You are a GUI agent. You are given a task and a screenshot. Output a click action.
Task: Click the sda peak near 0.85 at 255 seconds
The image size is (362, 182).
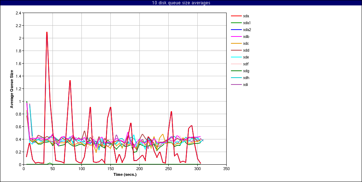pos(171,112)
